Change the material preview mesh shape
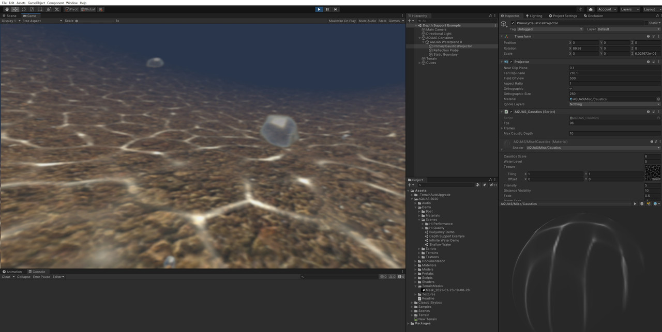The height and width of the screenshot is (332, 662). 642,204
